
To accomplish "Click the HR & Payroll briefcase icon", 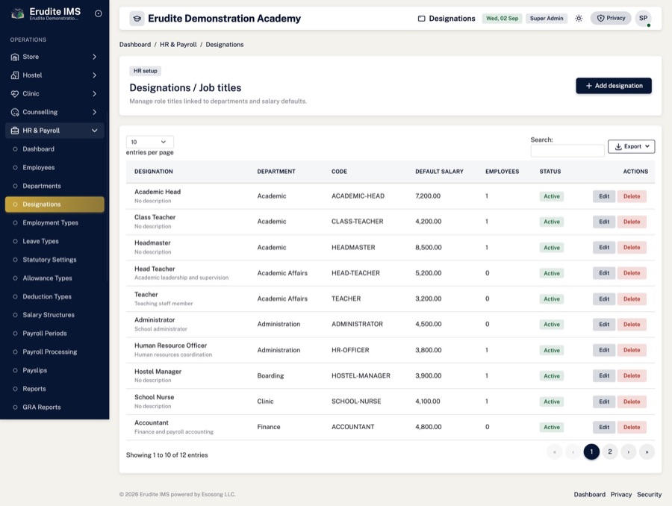I will pyautogui.click(x=15, y=131).
